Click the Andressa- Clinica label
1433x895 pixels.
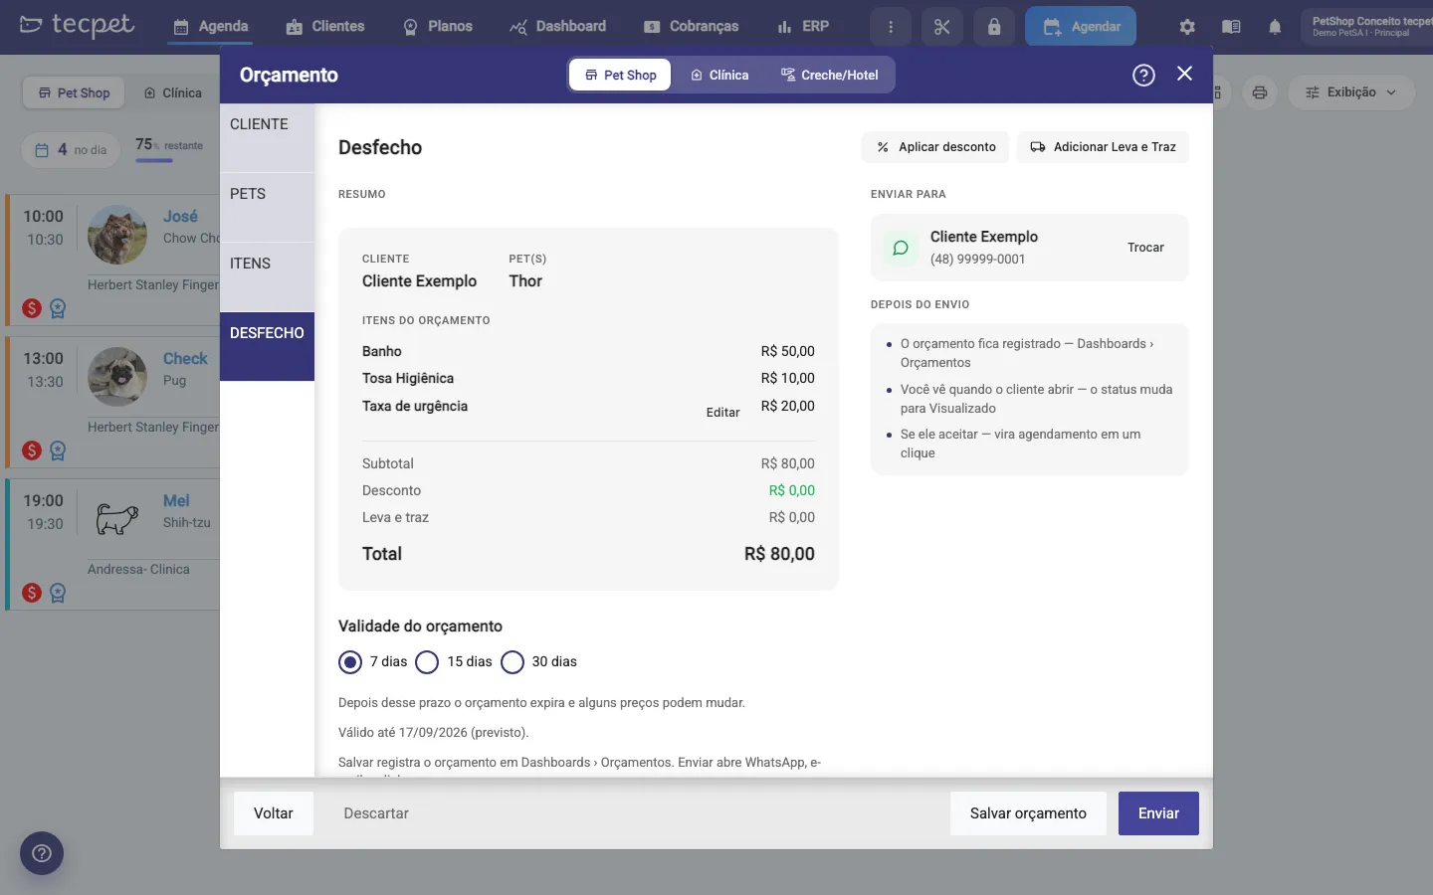[138, 569]
